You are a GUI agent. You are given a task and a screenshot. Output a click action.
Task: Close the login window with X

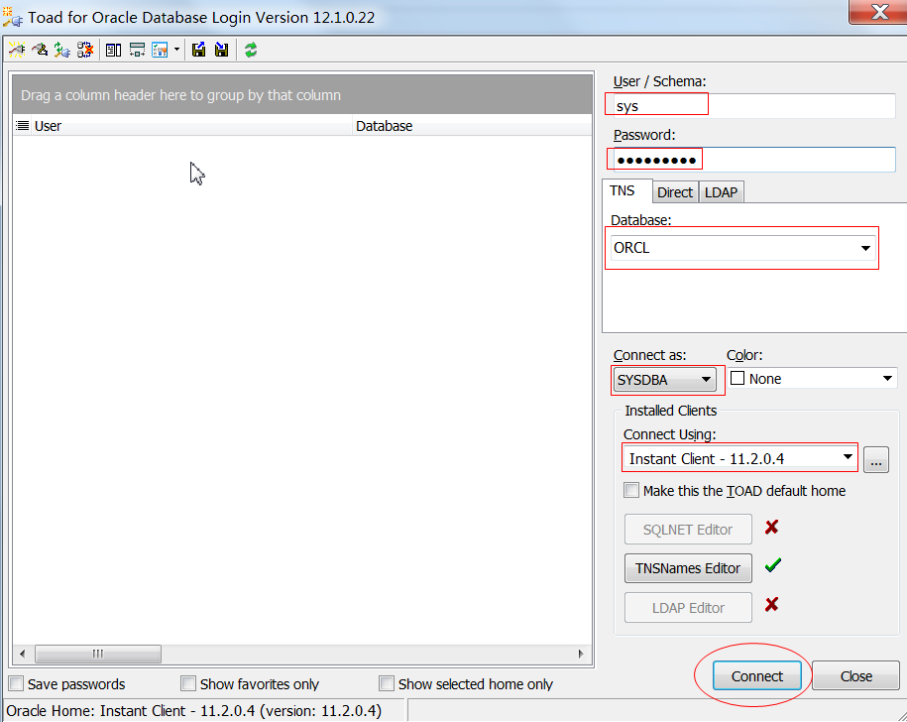coord(878,12)
